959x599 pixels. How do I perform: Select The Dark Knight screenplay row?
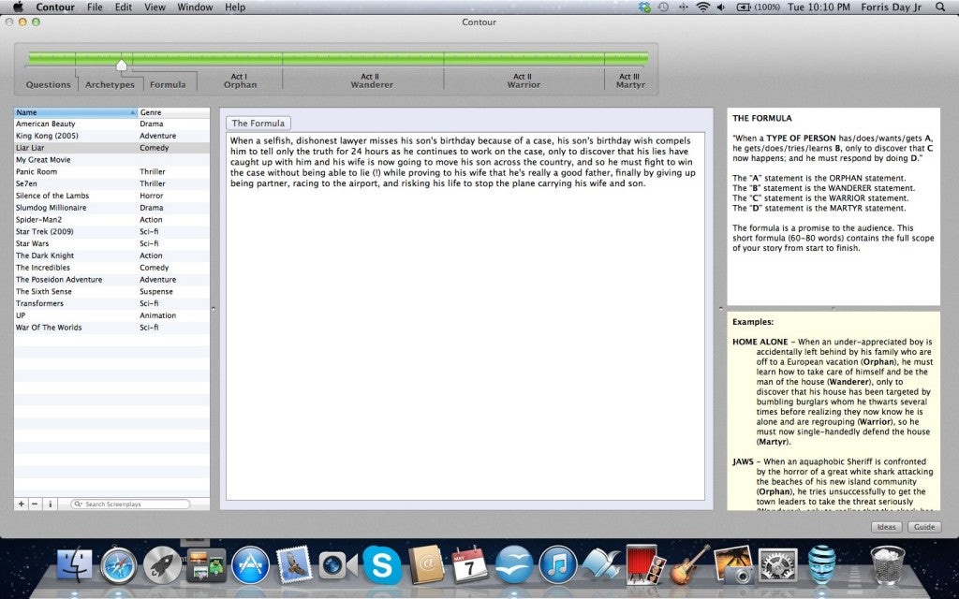pos(111,256)
